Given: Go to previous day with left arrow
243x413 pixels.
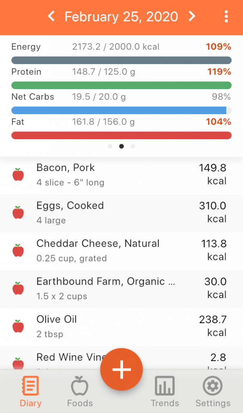Looking at the screenshot, I should [51, 16].
